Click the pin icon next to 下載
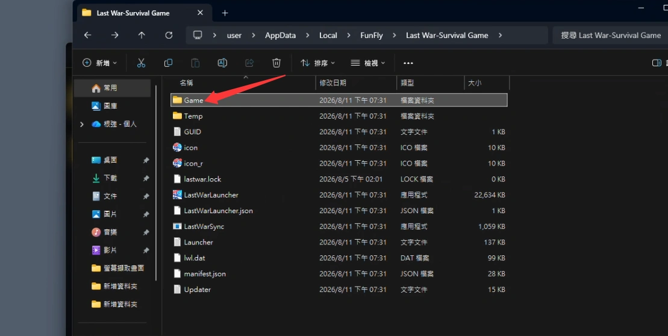This screenshot has height=336, width=668. point(146,178)
